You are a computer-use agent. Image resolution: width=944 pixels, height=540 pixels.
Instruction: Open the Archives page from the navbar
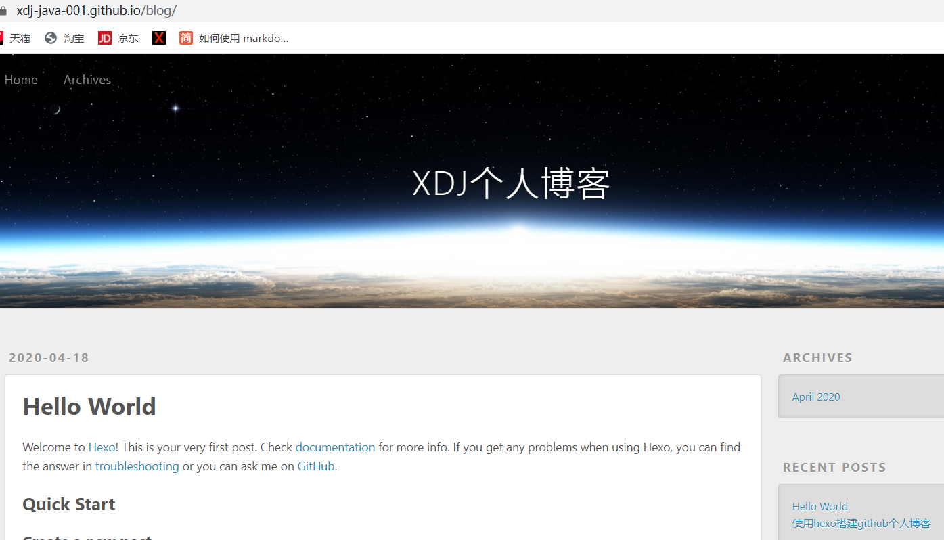point(87,79)
